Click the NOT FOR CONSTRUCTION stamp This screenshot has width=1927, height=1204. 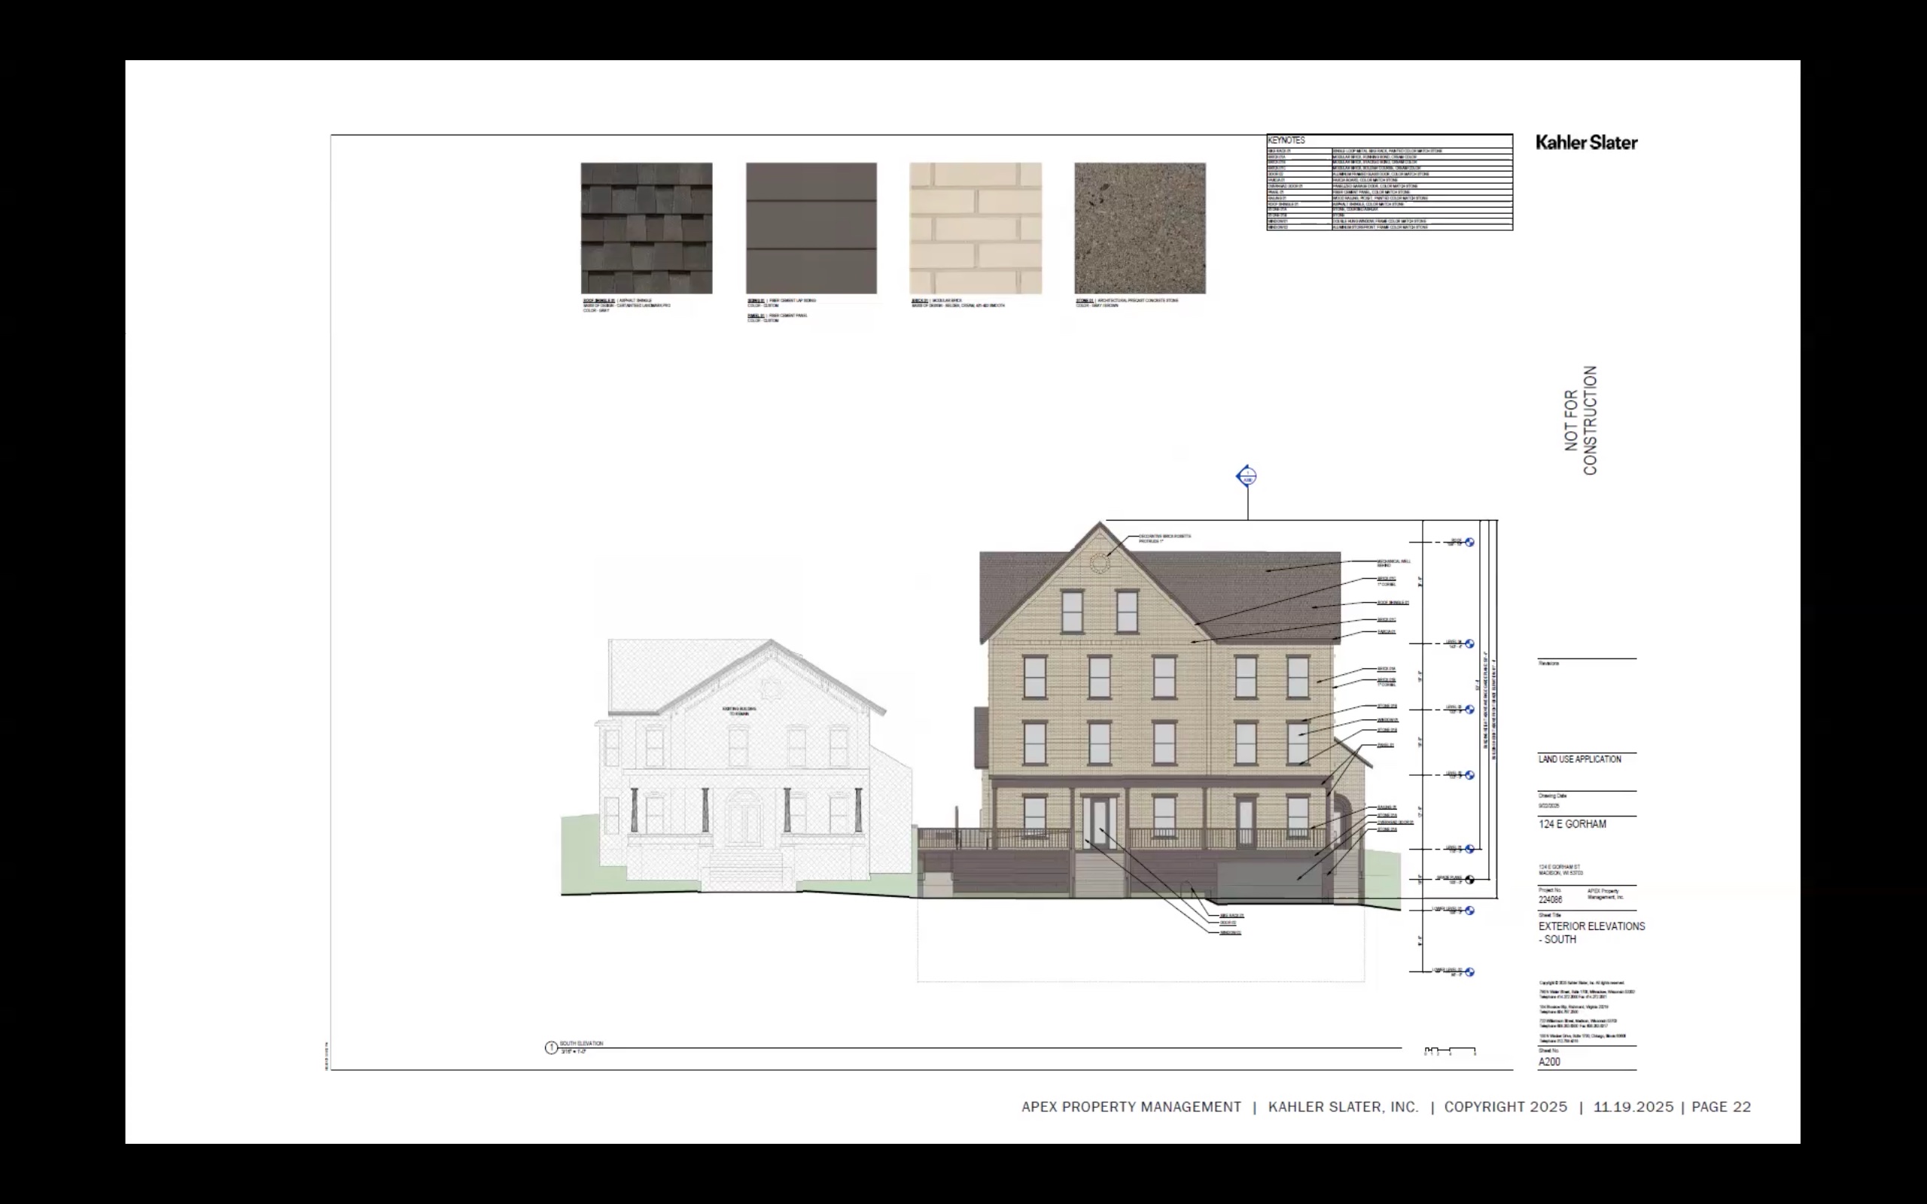pyautogui.click(x=1581, y=421)
